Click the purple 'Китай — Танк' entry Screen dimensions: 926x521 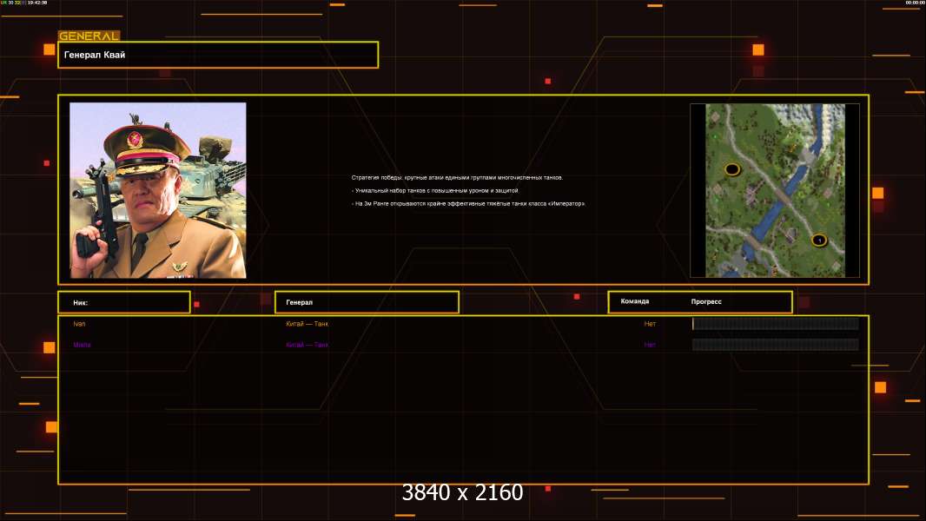tap(308, 346)
